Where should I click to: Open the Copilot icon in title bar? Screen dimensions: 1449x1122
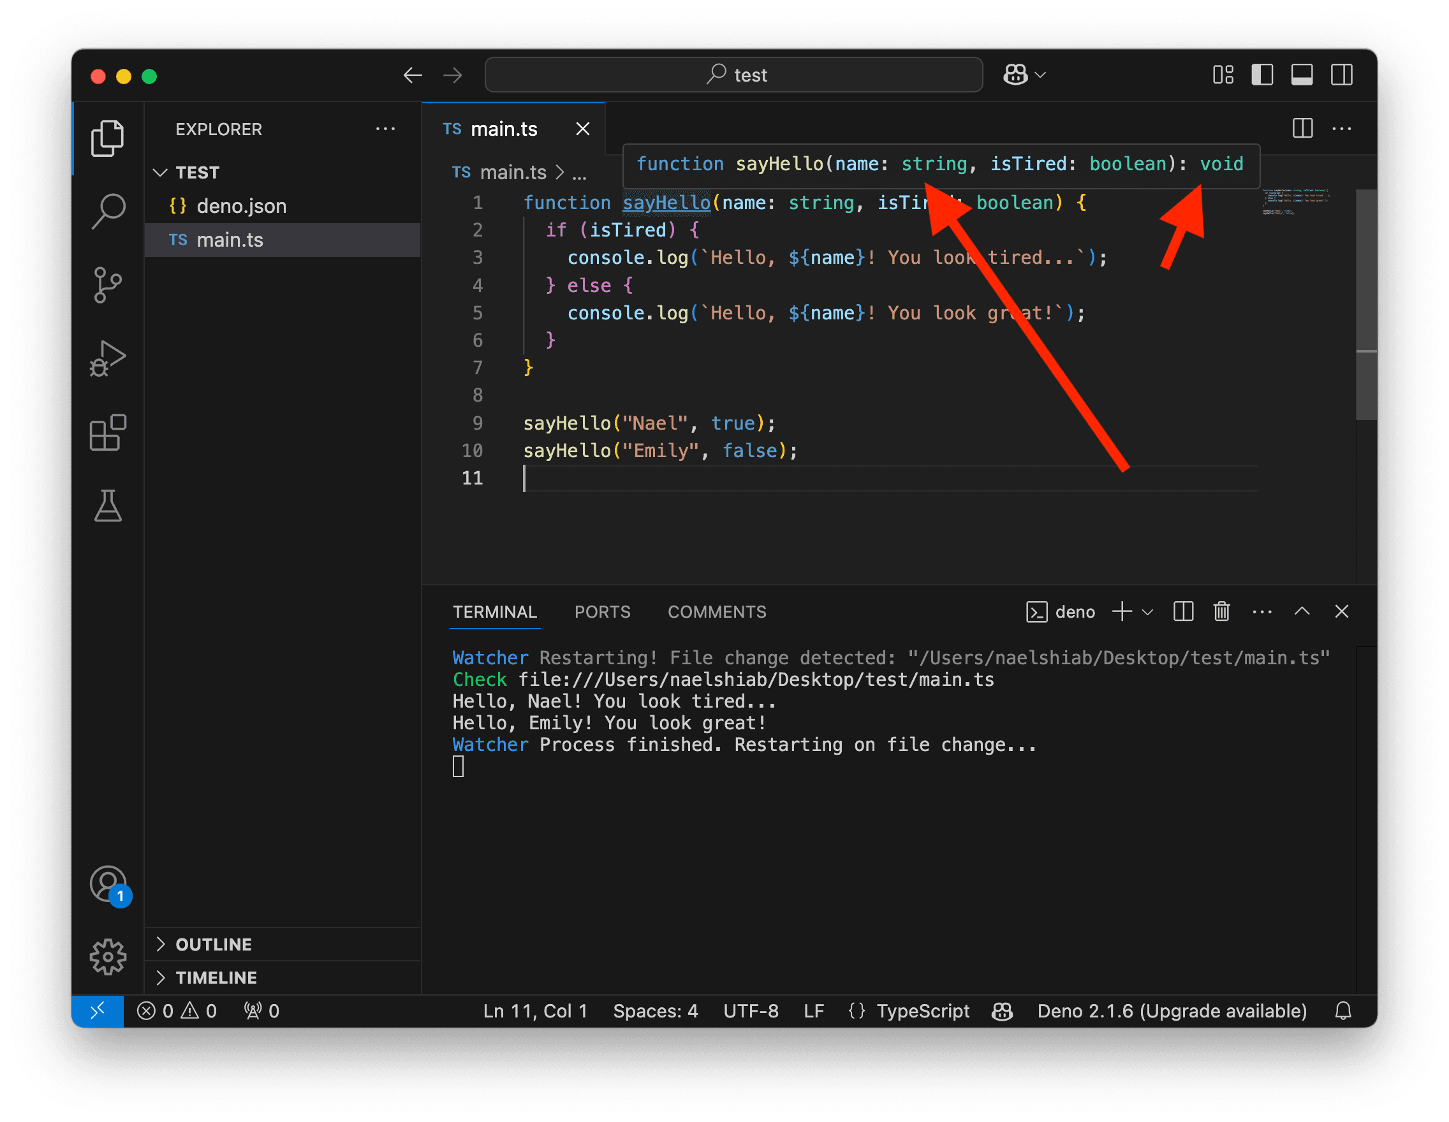pyautogui.click(x=1015, y=75)
